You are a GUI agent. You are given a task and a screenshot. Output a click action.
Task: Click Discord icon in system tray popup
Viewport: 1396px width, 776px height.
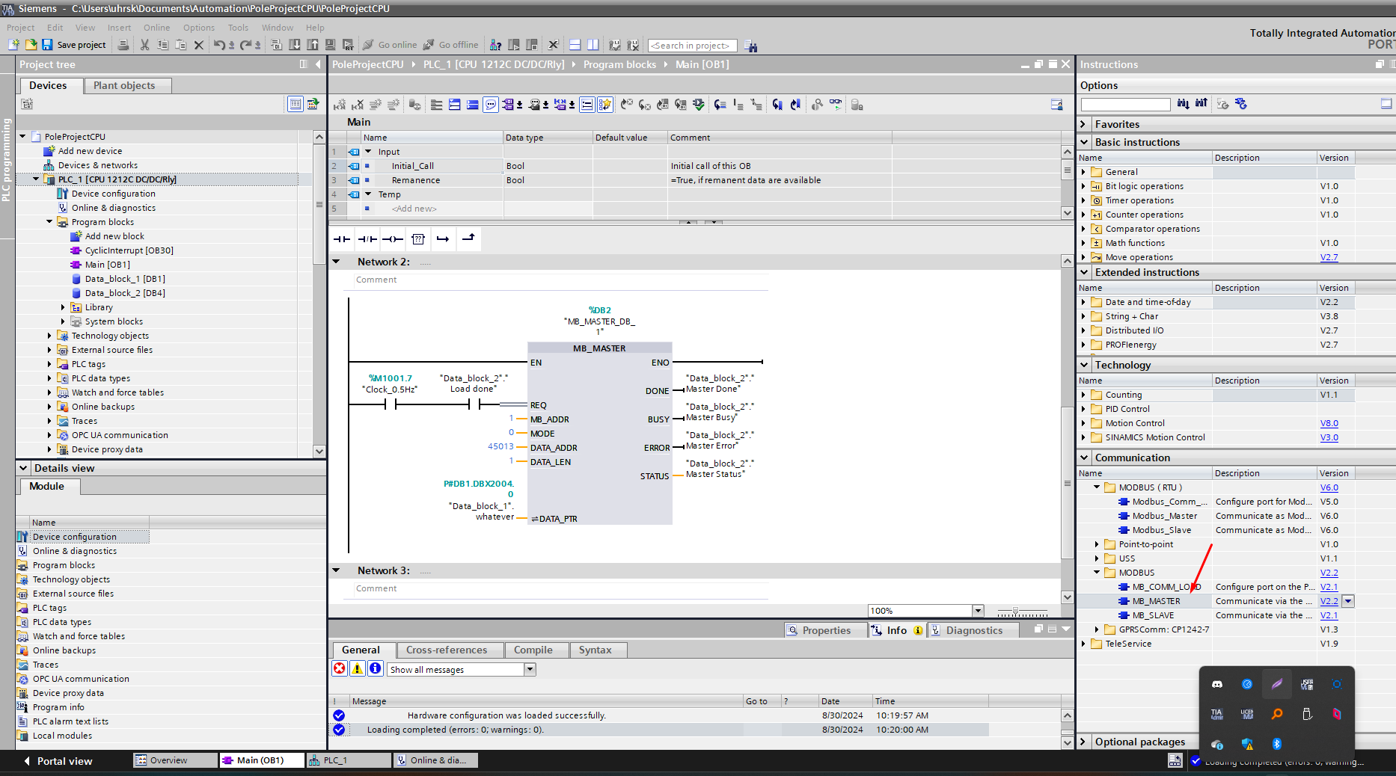coord(1217,684)
